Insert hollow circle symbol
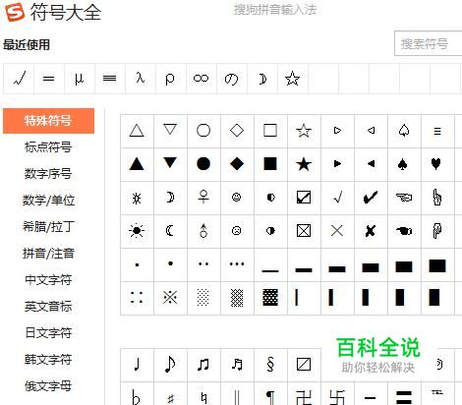The height and width of the screenshot is (405, 462). (x=203, y=131)
